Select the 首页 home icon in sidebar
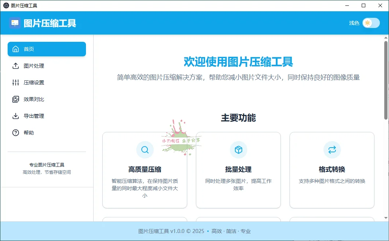Screen dimensions: 389x241 click(15, 49)
